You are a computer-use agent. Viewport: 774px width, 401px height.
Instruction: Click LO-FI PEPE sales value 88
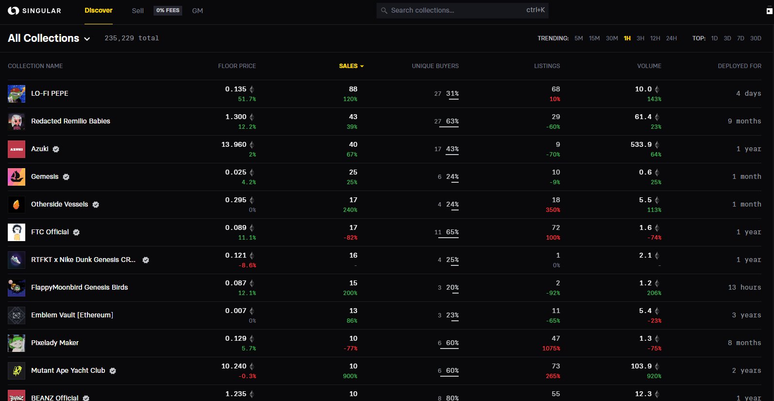click(353, 89)
